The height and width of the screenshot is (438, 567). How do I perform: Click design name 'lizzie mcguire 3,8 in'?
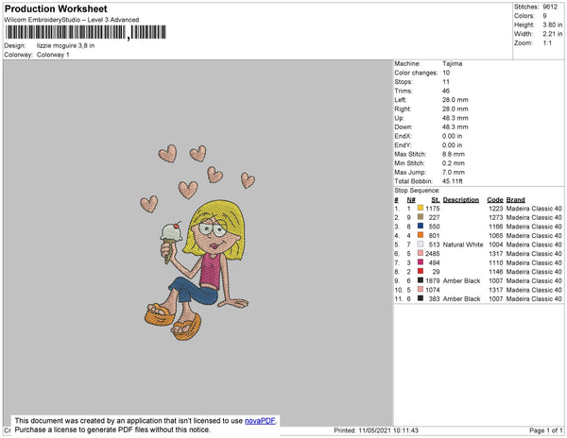pos(65,45)
